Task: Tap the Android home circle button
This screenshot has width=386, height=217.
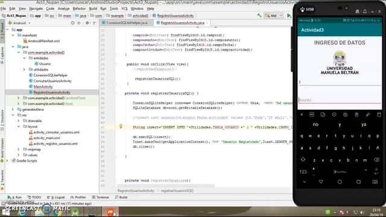Action: (340, 182)
